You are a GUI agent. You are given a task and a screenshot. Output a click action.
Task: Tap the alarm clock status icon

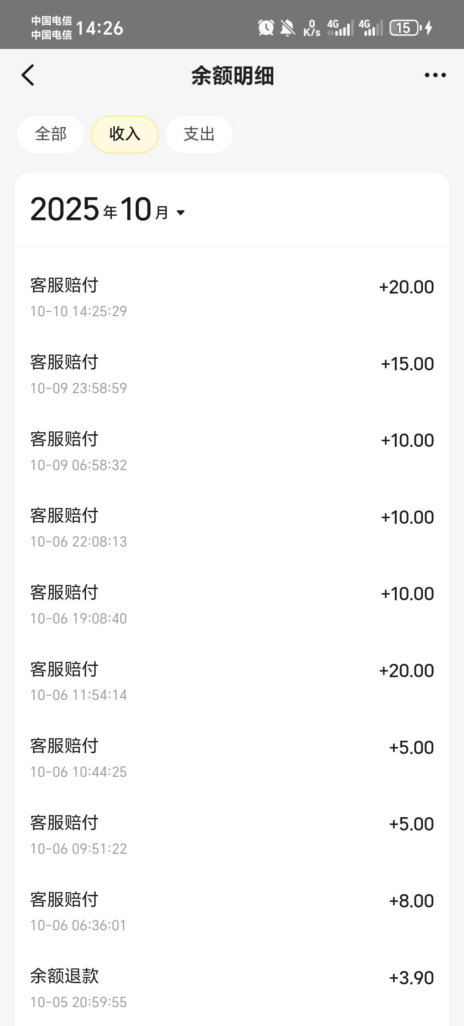pyautogui.click(x=266, y=28)
